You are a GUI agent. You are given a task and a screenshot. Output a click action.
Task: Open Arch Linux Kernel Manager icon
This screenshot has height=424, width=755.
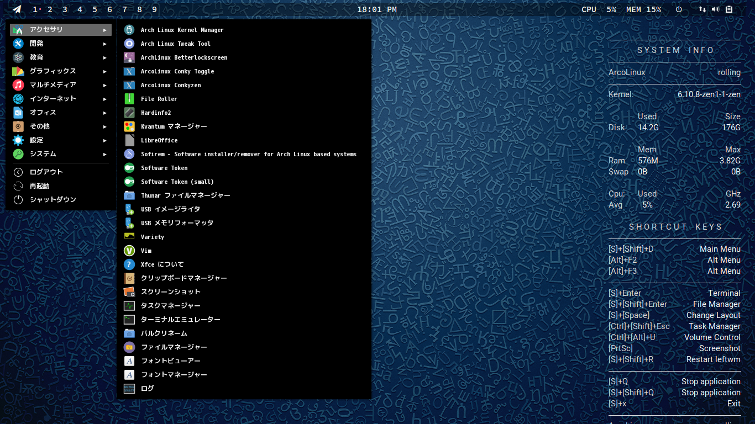pos(129,30)
